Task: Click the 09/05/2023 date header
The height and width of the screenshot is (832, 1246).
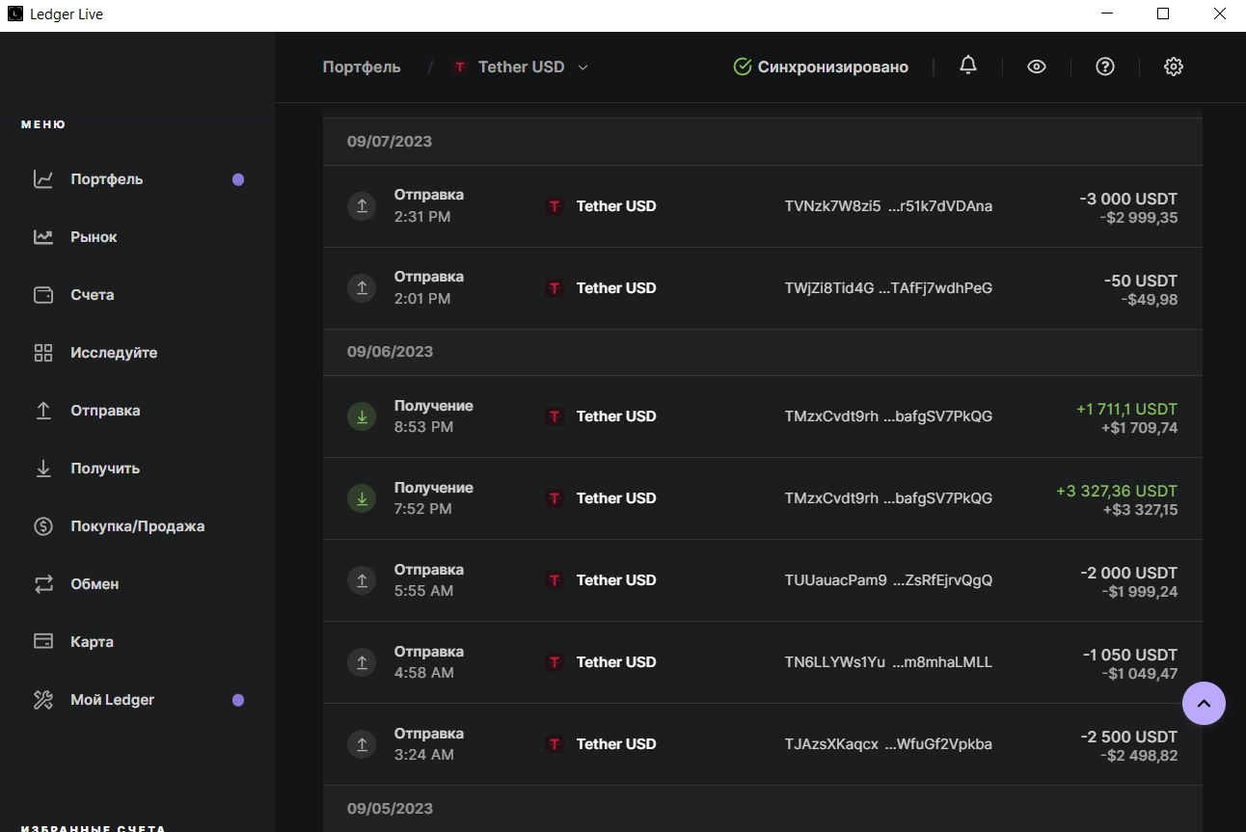Action: click(390, 809)
